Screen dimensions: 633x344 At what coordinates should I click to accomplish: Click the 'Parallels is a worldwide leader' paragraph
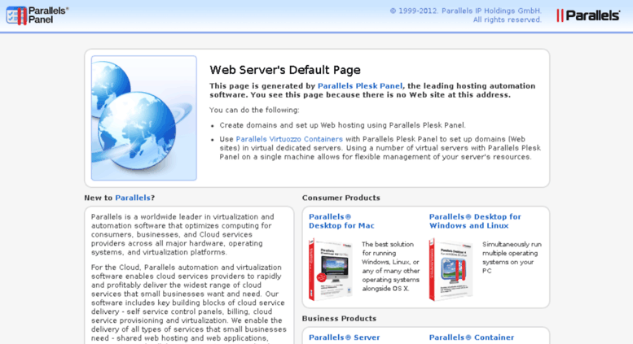(x=182, y=234)
